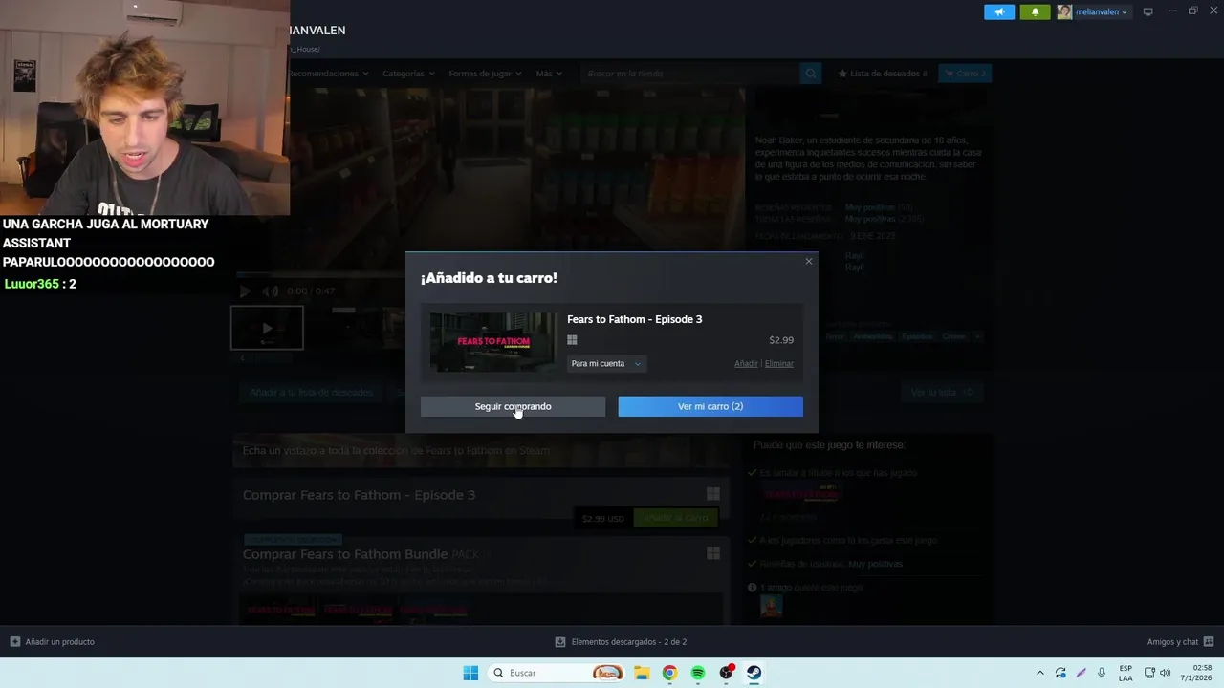
Task: Open Google Chrome from taskbar
Action: pyautogui.click(x=669, y=673)
